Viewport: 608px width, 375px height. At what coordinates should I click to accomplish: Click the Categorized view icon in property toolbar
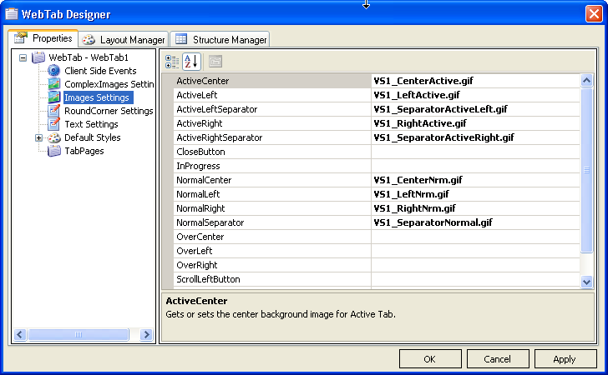click(x=172, y=61)
